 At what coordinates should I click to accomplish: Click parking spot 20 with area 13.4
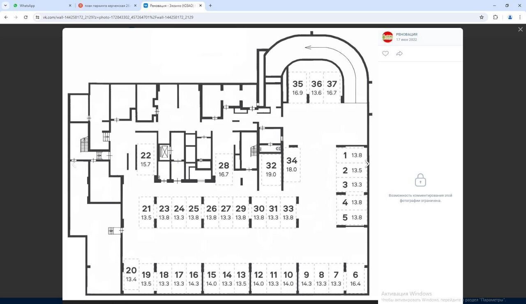click(131, 274)
